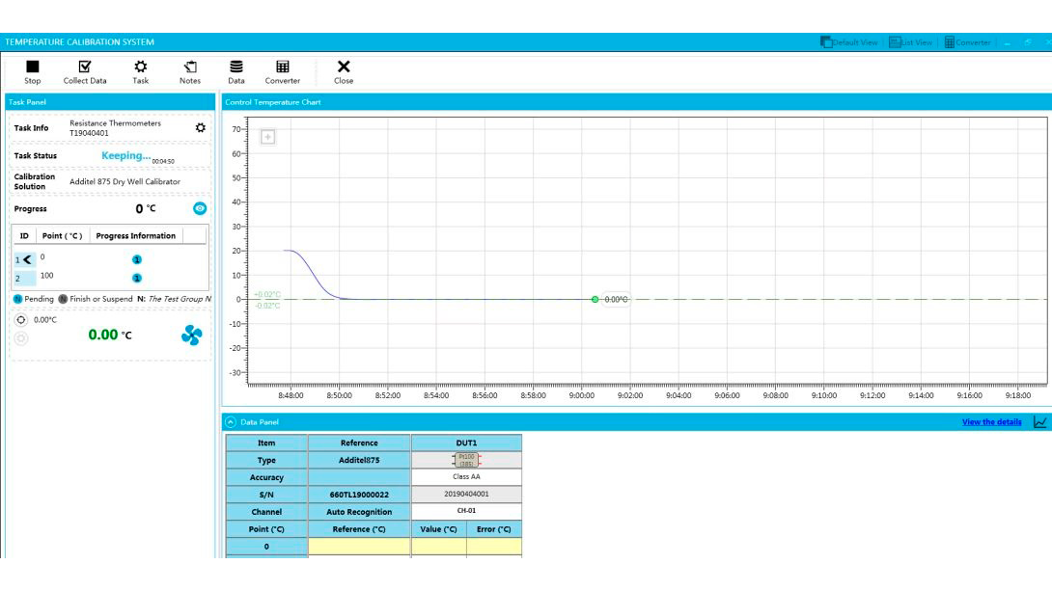Toggle the Progress eye visibility icon

(x=199, y=208)
